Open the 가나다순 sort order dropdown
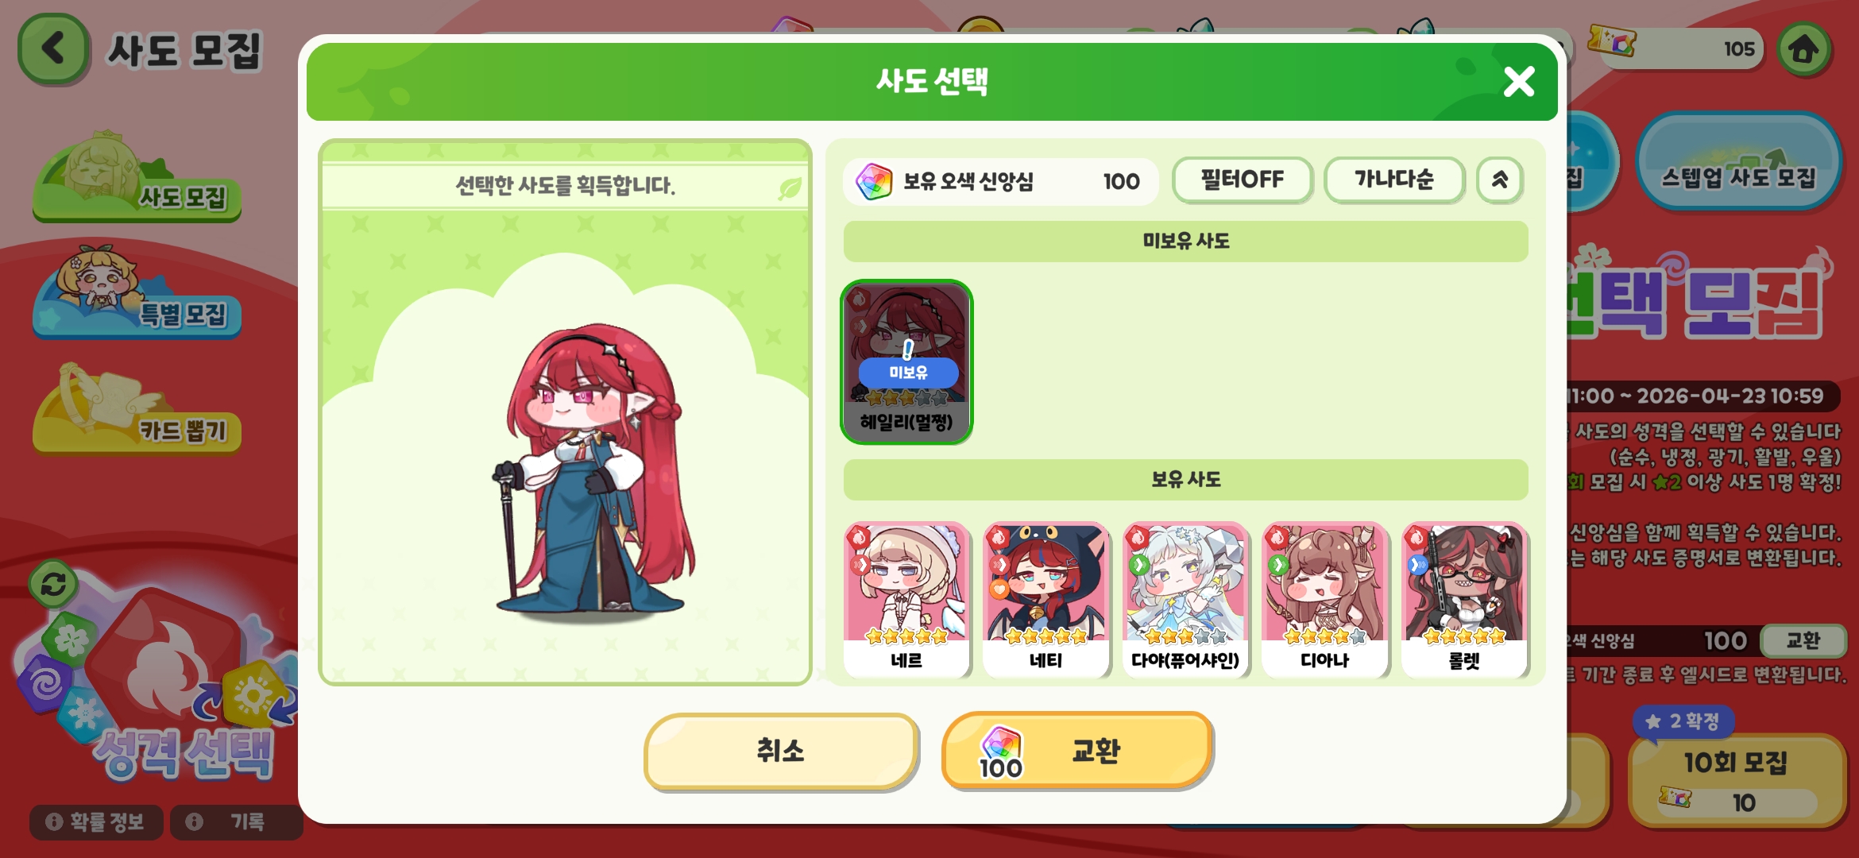This screenshot has width=1859, height=858. pyautogui.click(x=1394, y=180)
